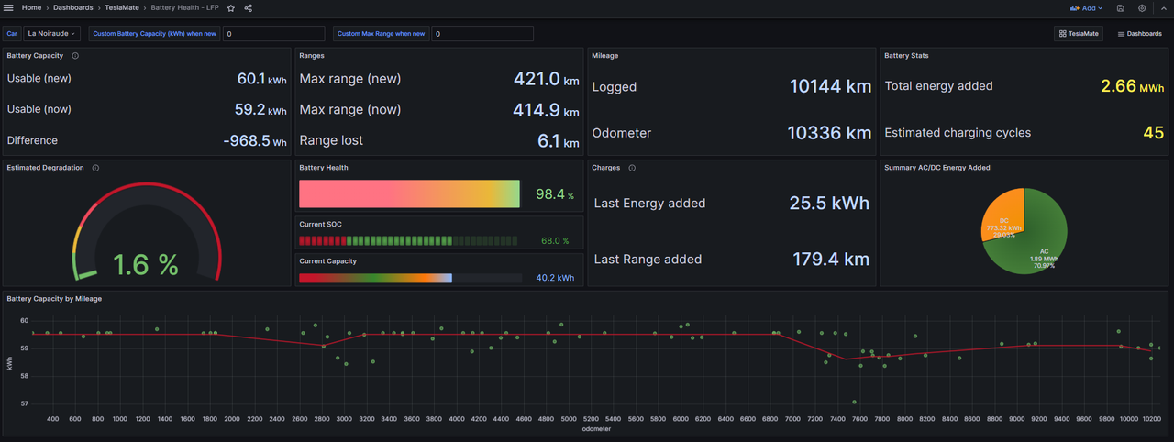Show Estimated Degradation panel info

(95, 168)
